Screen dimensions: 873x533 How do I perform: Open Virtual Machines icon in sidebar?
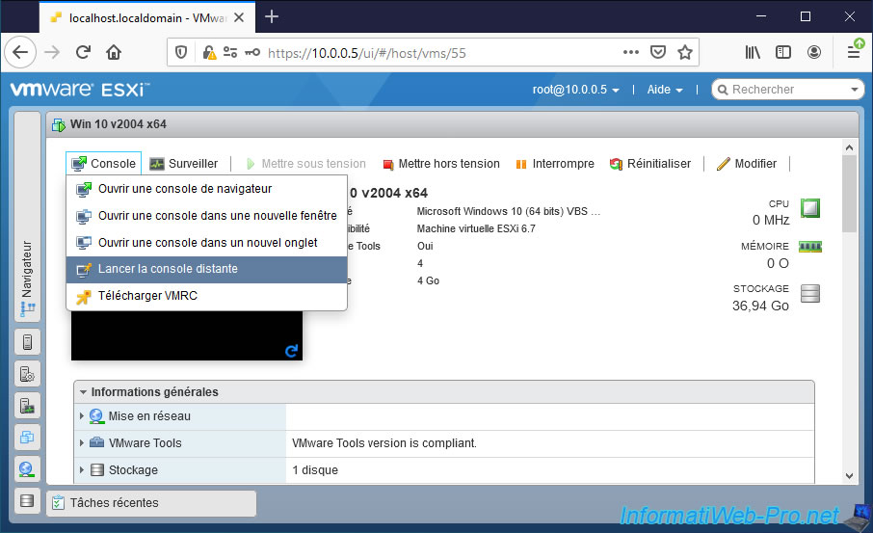pos(27,438)
